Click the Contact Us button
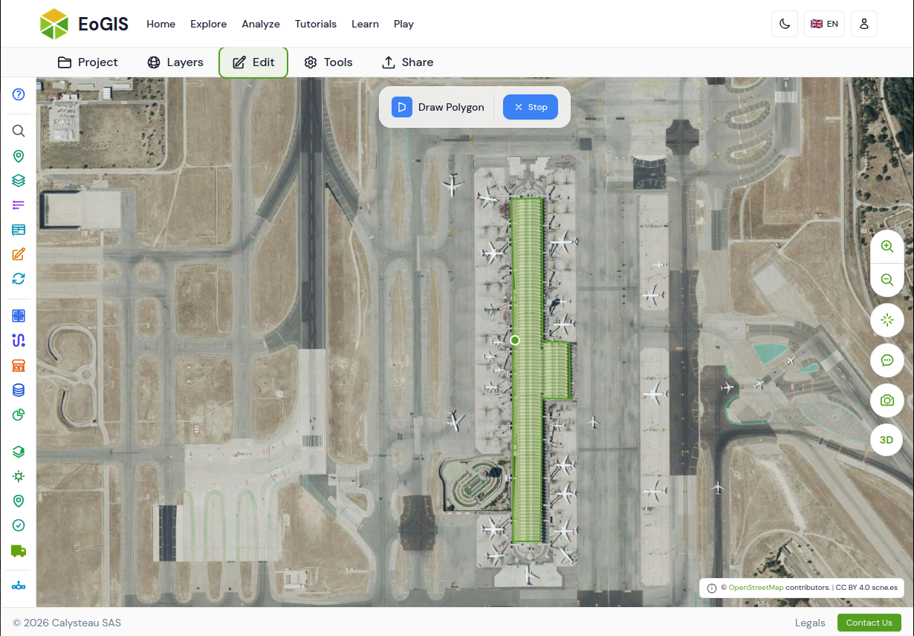This screenshot has width=914, height=636. tap(869, 623)
